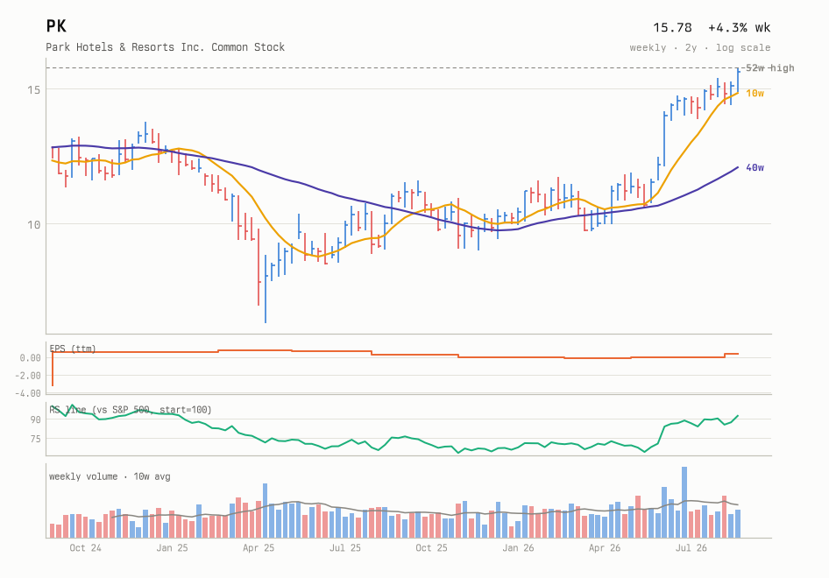The width and height of the screenshot is (829, 578).
Task: Click the 'Jul 26' date axis label
Action: click(x=691, y=548)
